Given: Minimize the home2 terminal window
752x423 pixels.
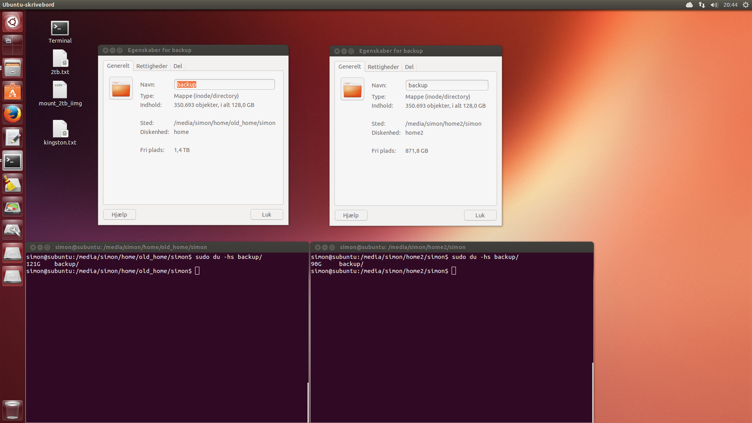Looking at the screenshot, I should [x=325, y=248].
